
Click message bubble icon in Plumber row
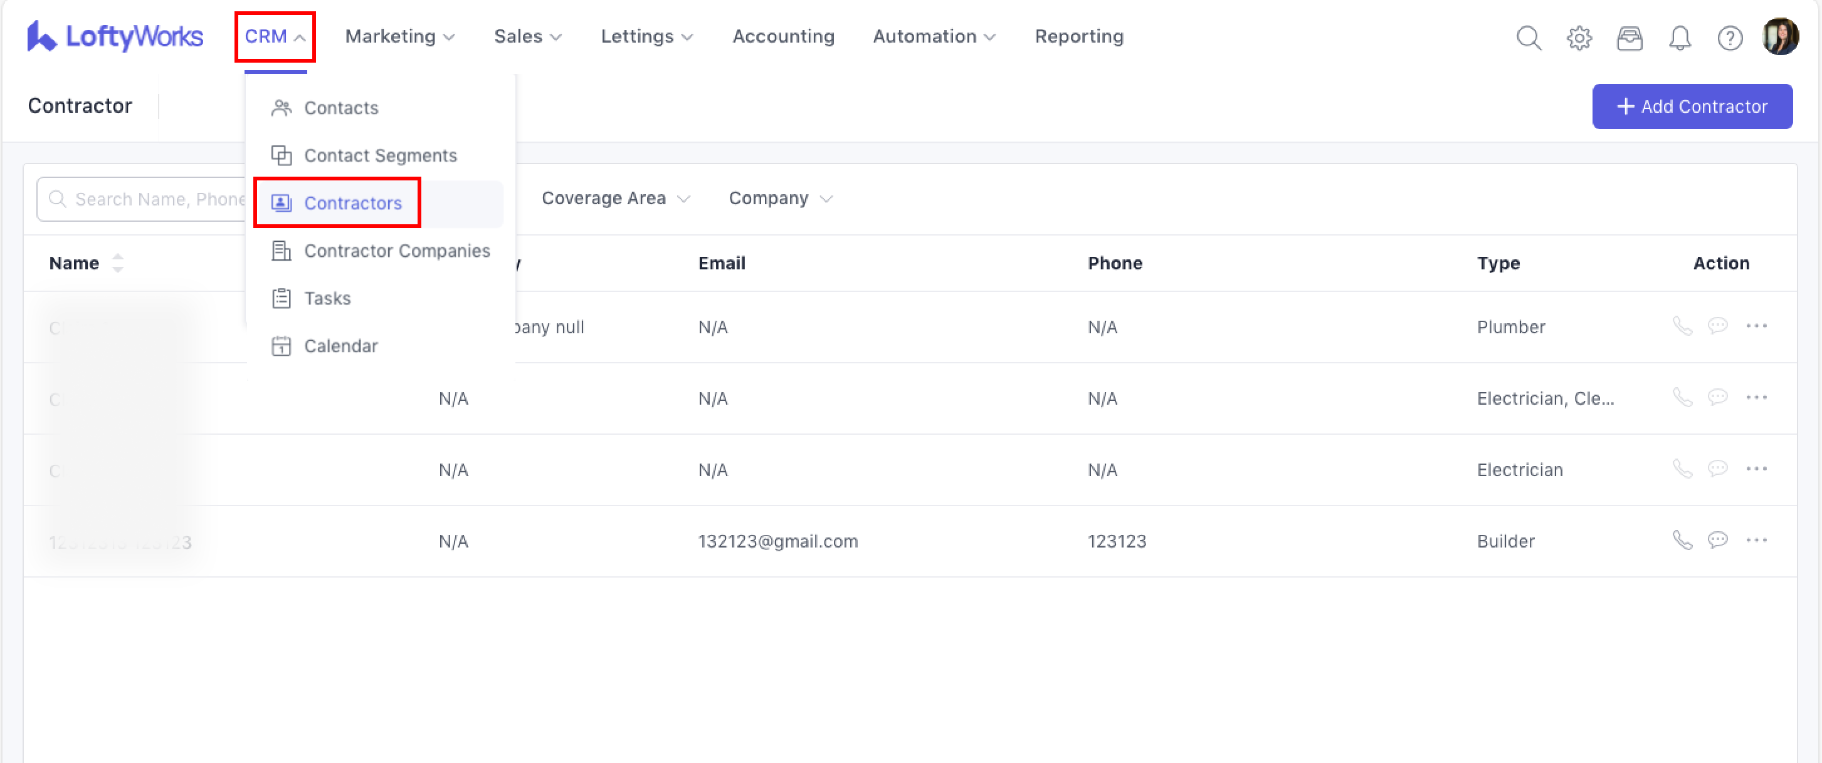(1717, 326)
